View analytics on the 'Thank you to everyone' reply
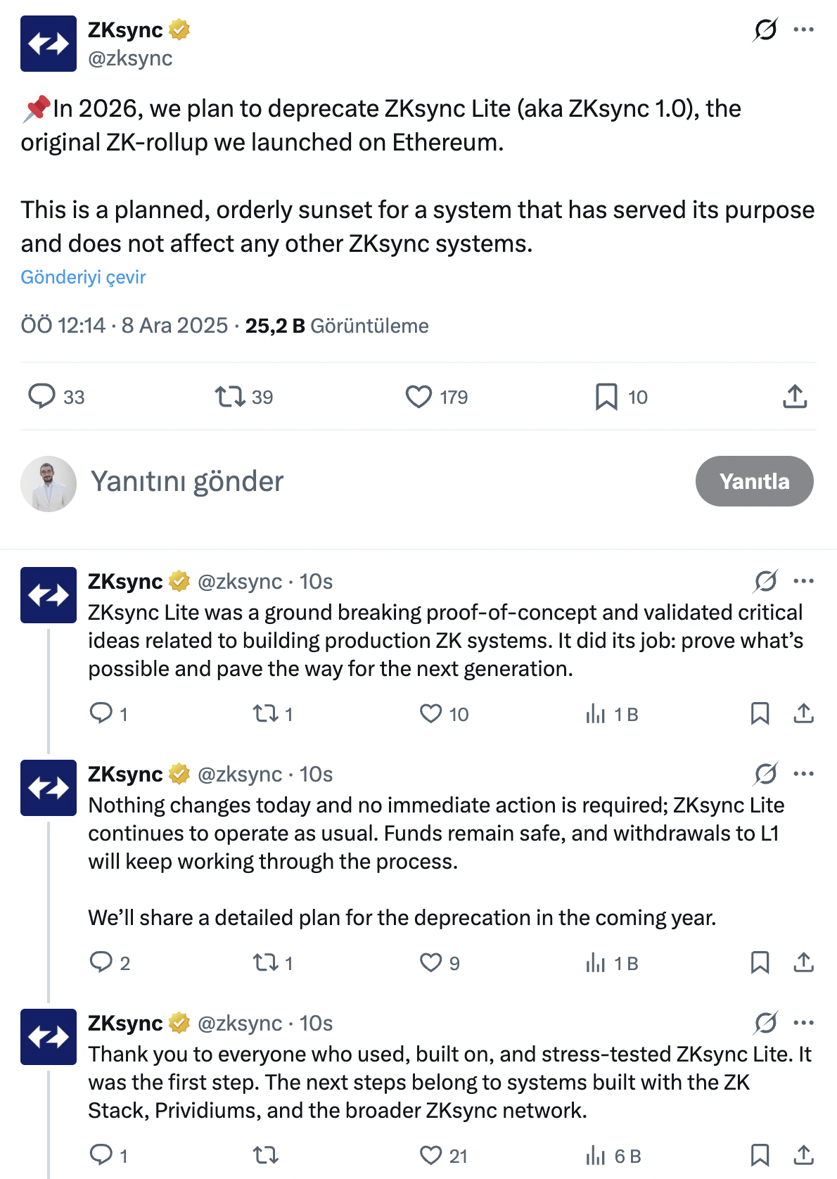This screenshot has height=1179, width=837. [596, 1155]
